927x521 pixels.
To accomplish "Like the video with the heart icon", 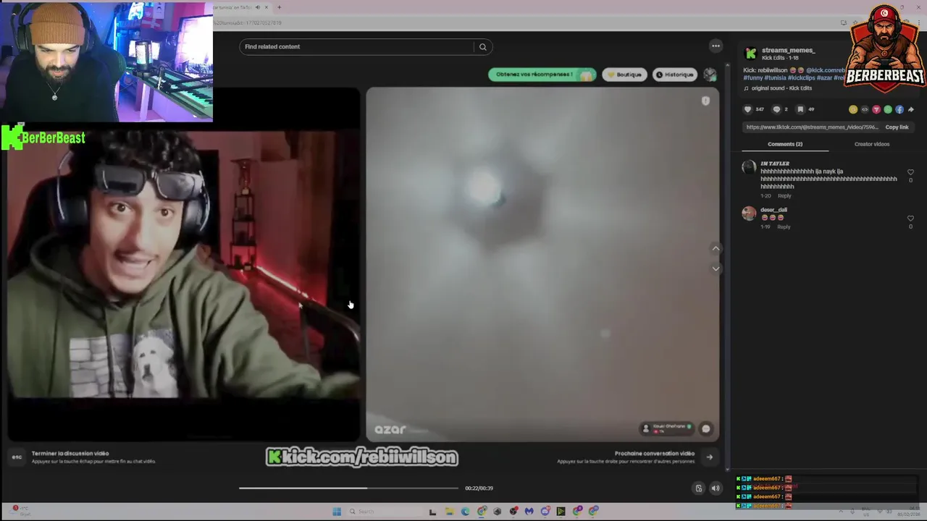I will click(x=748, y=109).
